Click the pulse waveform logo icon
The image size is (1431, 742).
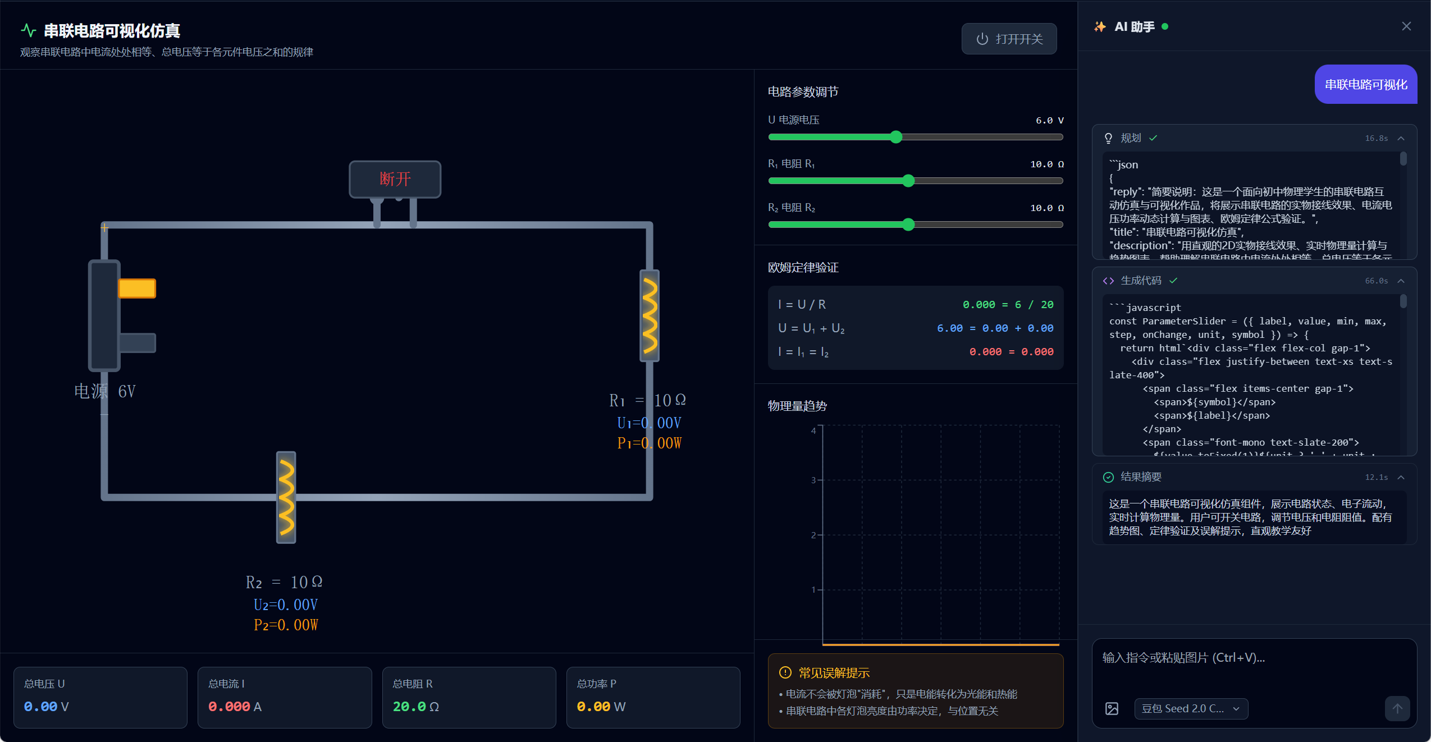pos(28,30)
